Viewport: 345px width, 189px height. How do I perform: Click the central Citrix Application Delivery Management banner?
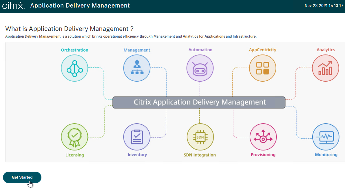coord(199,102)
